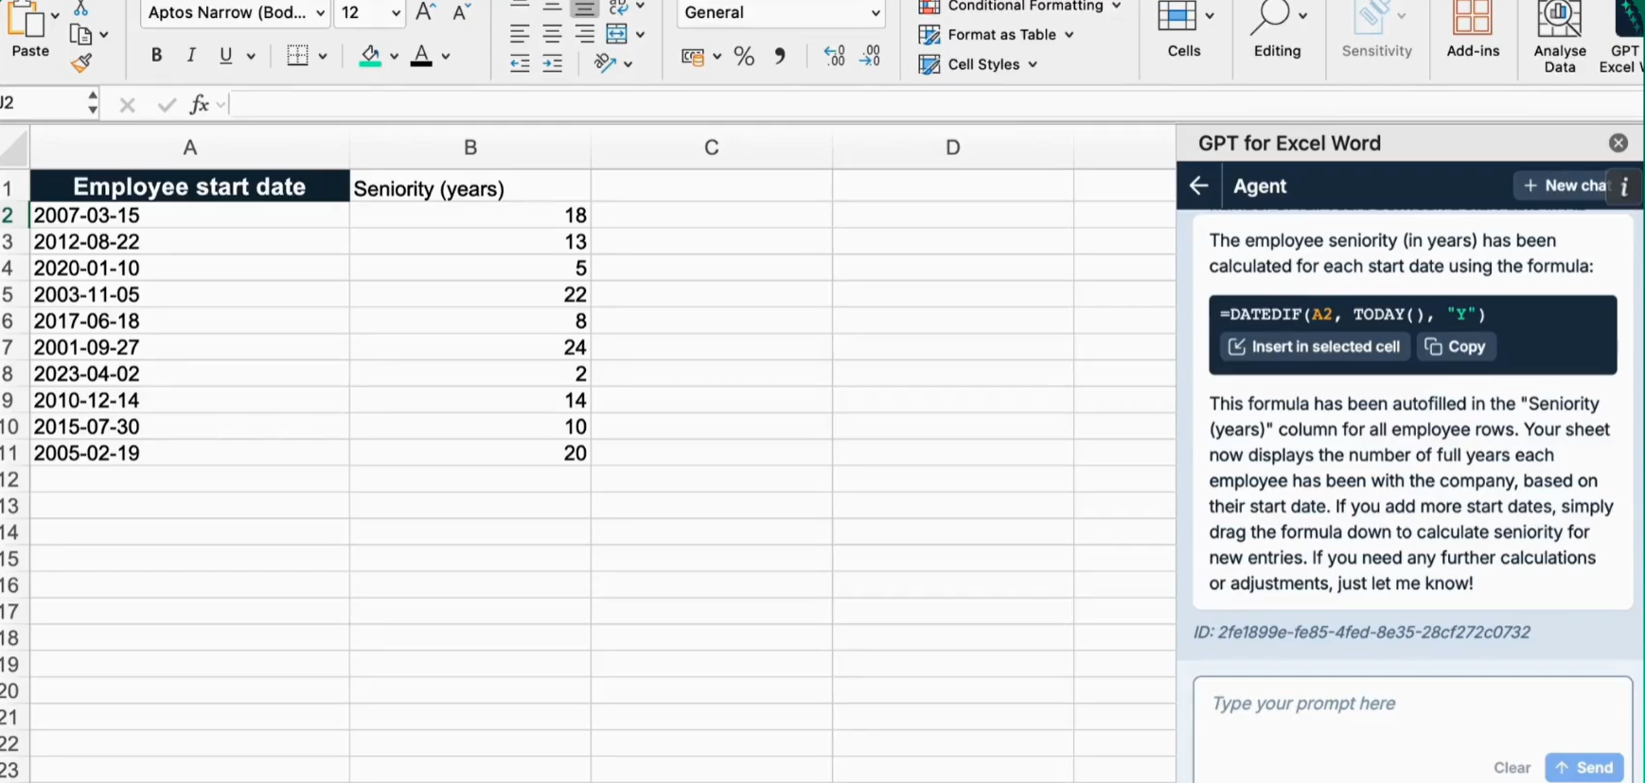The height and width of the screenshot is (783, 1645).
Task: Open agent info icon
Action: click(1624, 186)
